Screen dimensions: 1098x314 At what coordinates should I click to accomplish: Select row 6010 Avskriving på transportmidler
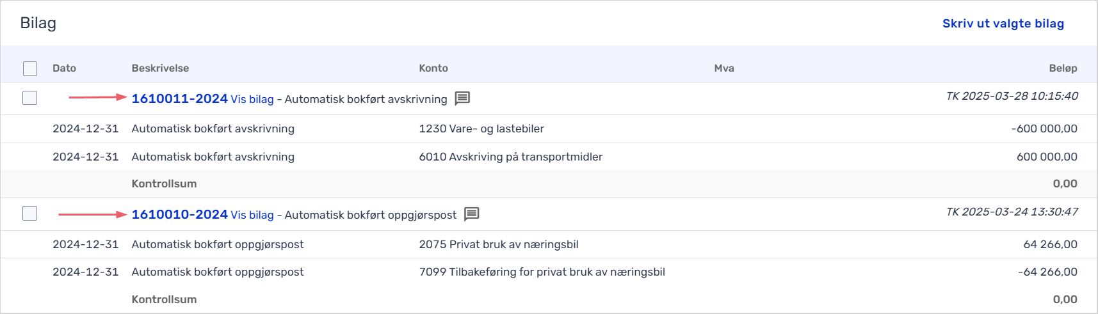pos(510,157)
